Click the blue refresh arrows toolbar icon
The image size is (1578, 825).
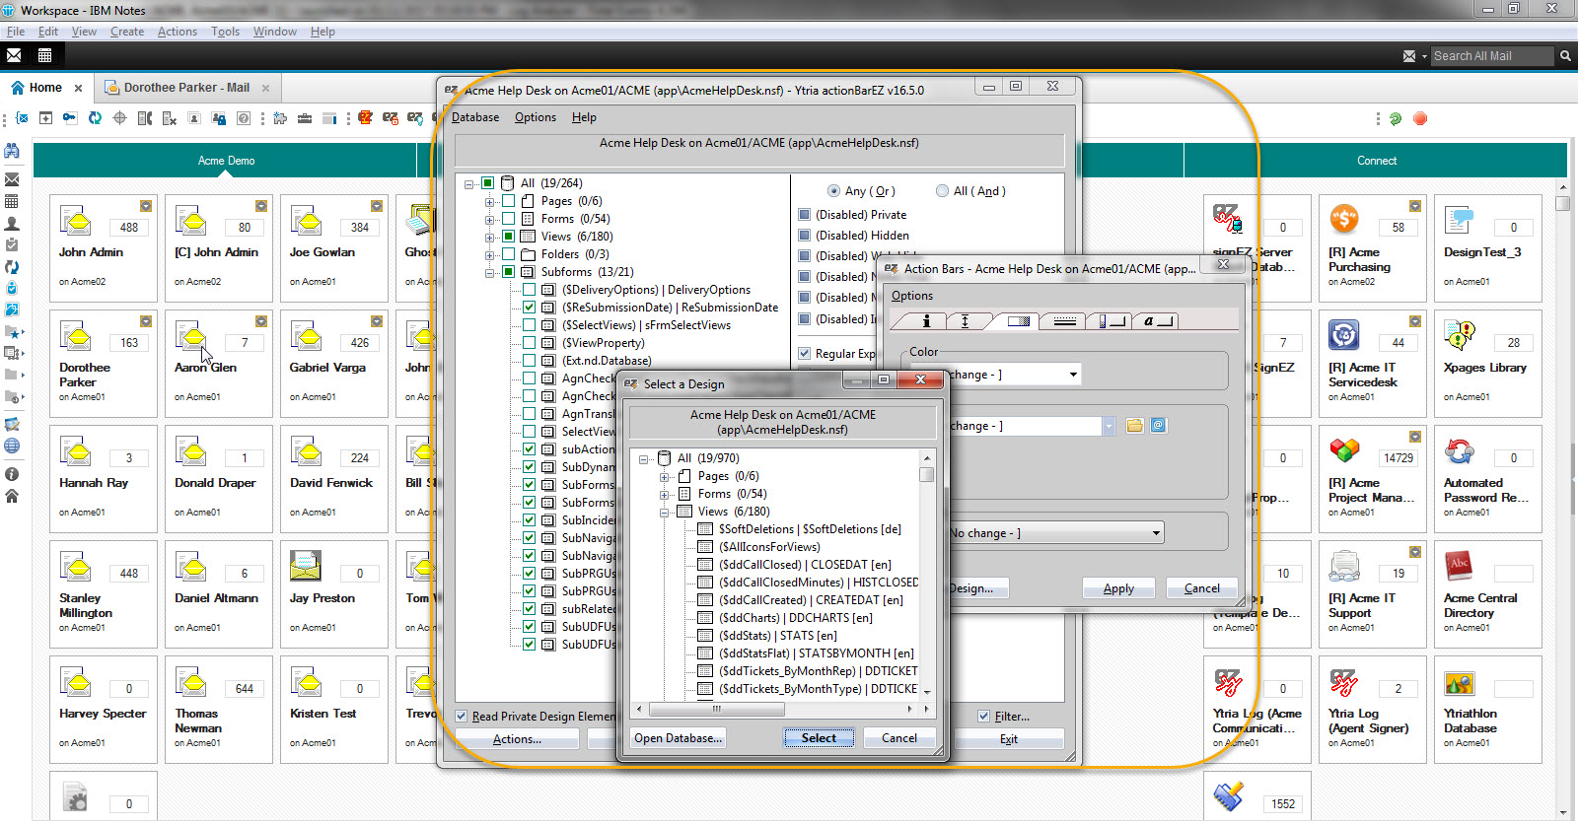pyautogui.click(x=95, y=118)
